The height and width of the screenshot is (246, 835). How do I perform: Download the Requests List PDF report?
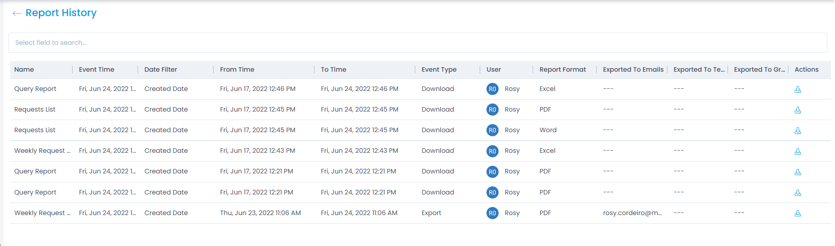coord(797,110)
